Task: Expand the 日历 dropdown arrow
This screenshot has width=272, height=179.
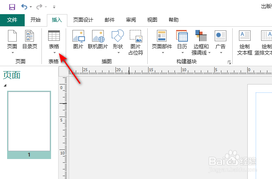Action: point(182,52)
